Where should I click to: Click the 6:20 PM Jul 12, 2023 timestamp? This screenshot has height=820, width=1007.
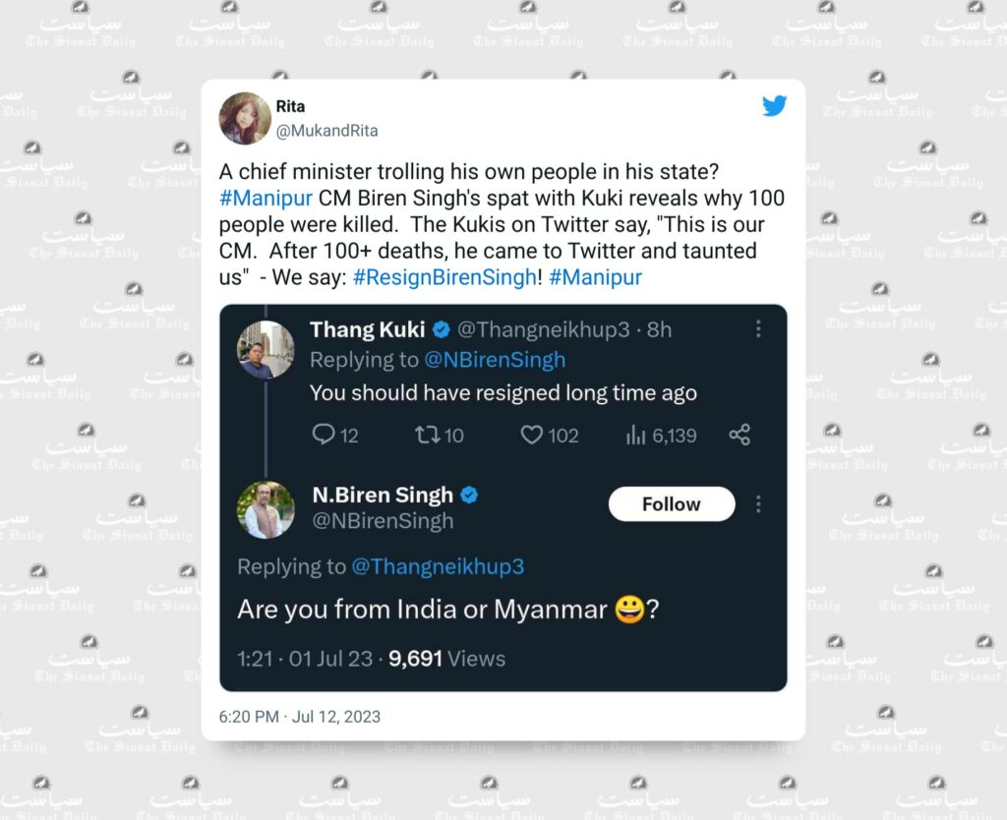(x=299, y=717)
